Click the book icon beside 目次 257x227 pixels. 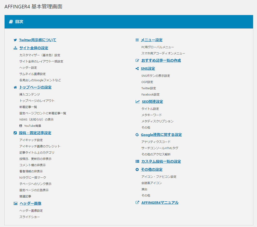11,22
